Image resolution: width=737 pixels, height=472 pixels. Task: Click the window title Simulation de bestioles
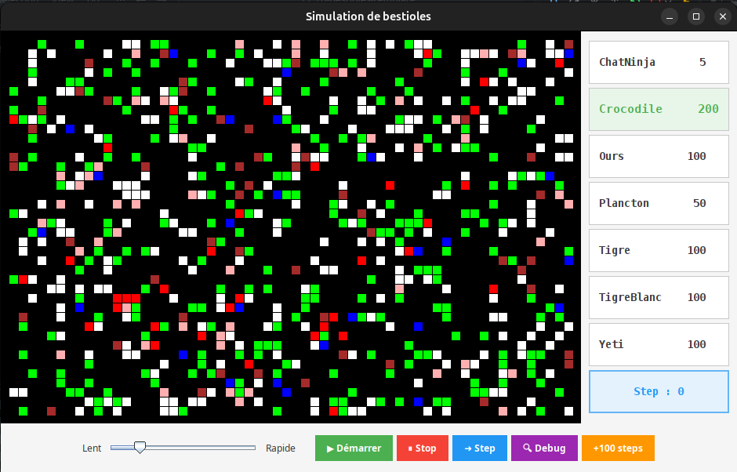point(368,16)
